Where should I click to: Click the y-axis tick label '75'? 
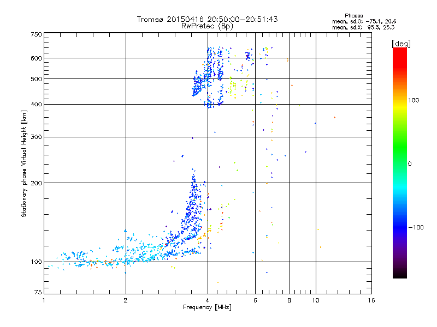coord(38,292)
